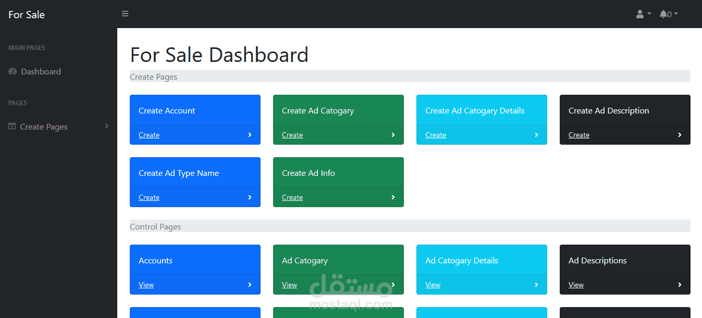702x318 pixels.
Task: Click the arrow icon on Ad Descriptions card
Action: coord(680,284)
